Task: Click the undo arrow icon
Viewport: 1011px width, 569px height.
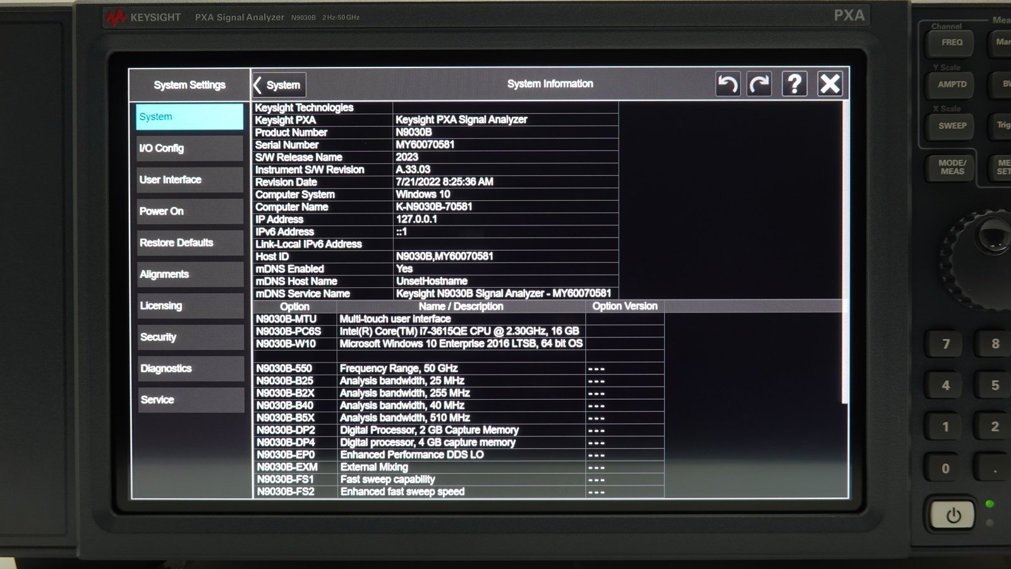Action: (x=728, y=84)
